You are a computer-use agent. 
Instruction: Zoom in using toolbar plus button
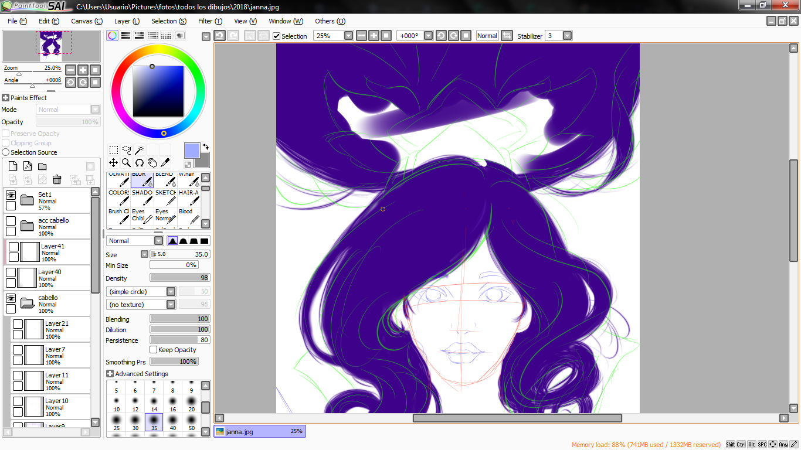point(374,36)
